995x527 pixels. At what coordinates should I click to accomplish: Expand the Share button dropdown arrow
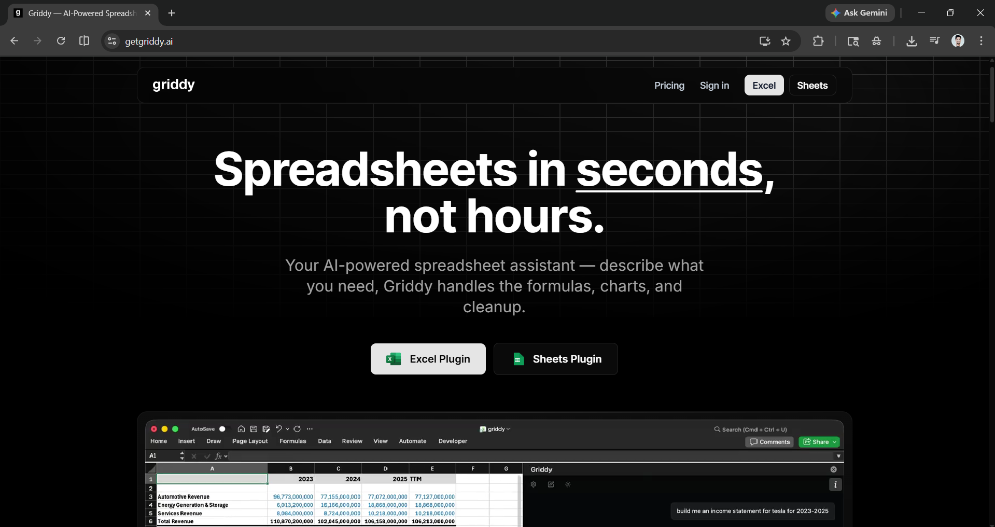click(x=834, y=442)
